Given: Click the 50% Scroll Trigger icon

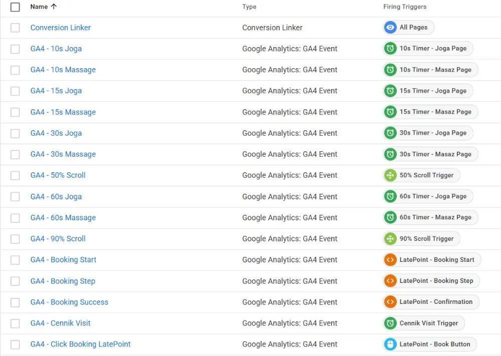Looking at the screenshot, I should click(390, 175).
